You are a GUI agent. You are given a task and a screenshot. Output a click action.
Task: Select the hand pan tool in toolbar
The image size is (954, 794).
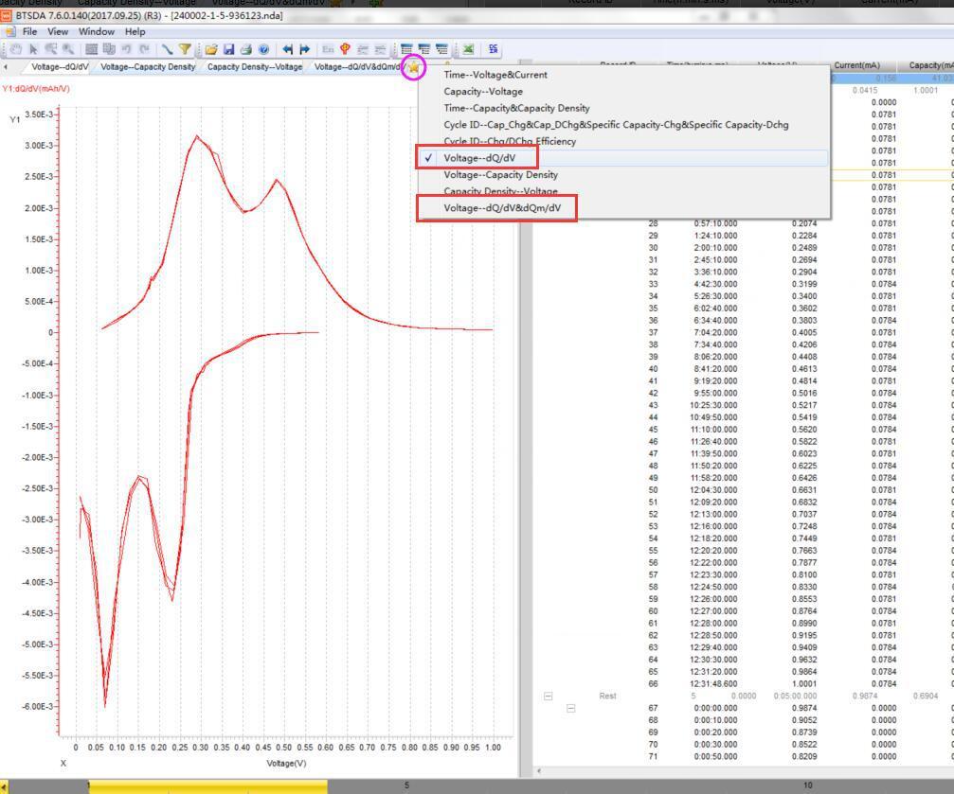tap(16, 49)
